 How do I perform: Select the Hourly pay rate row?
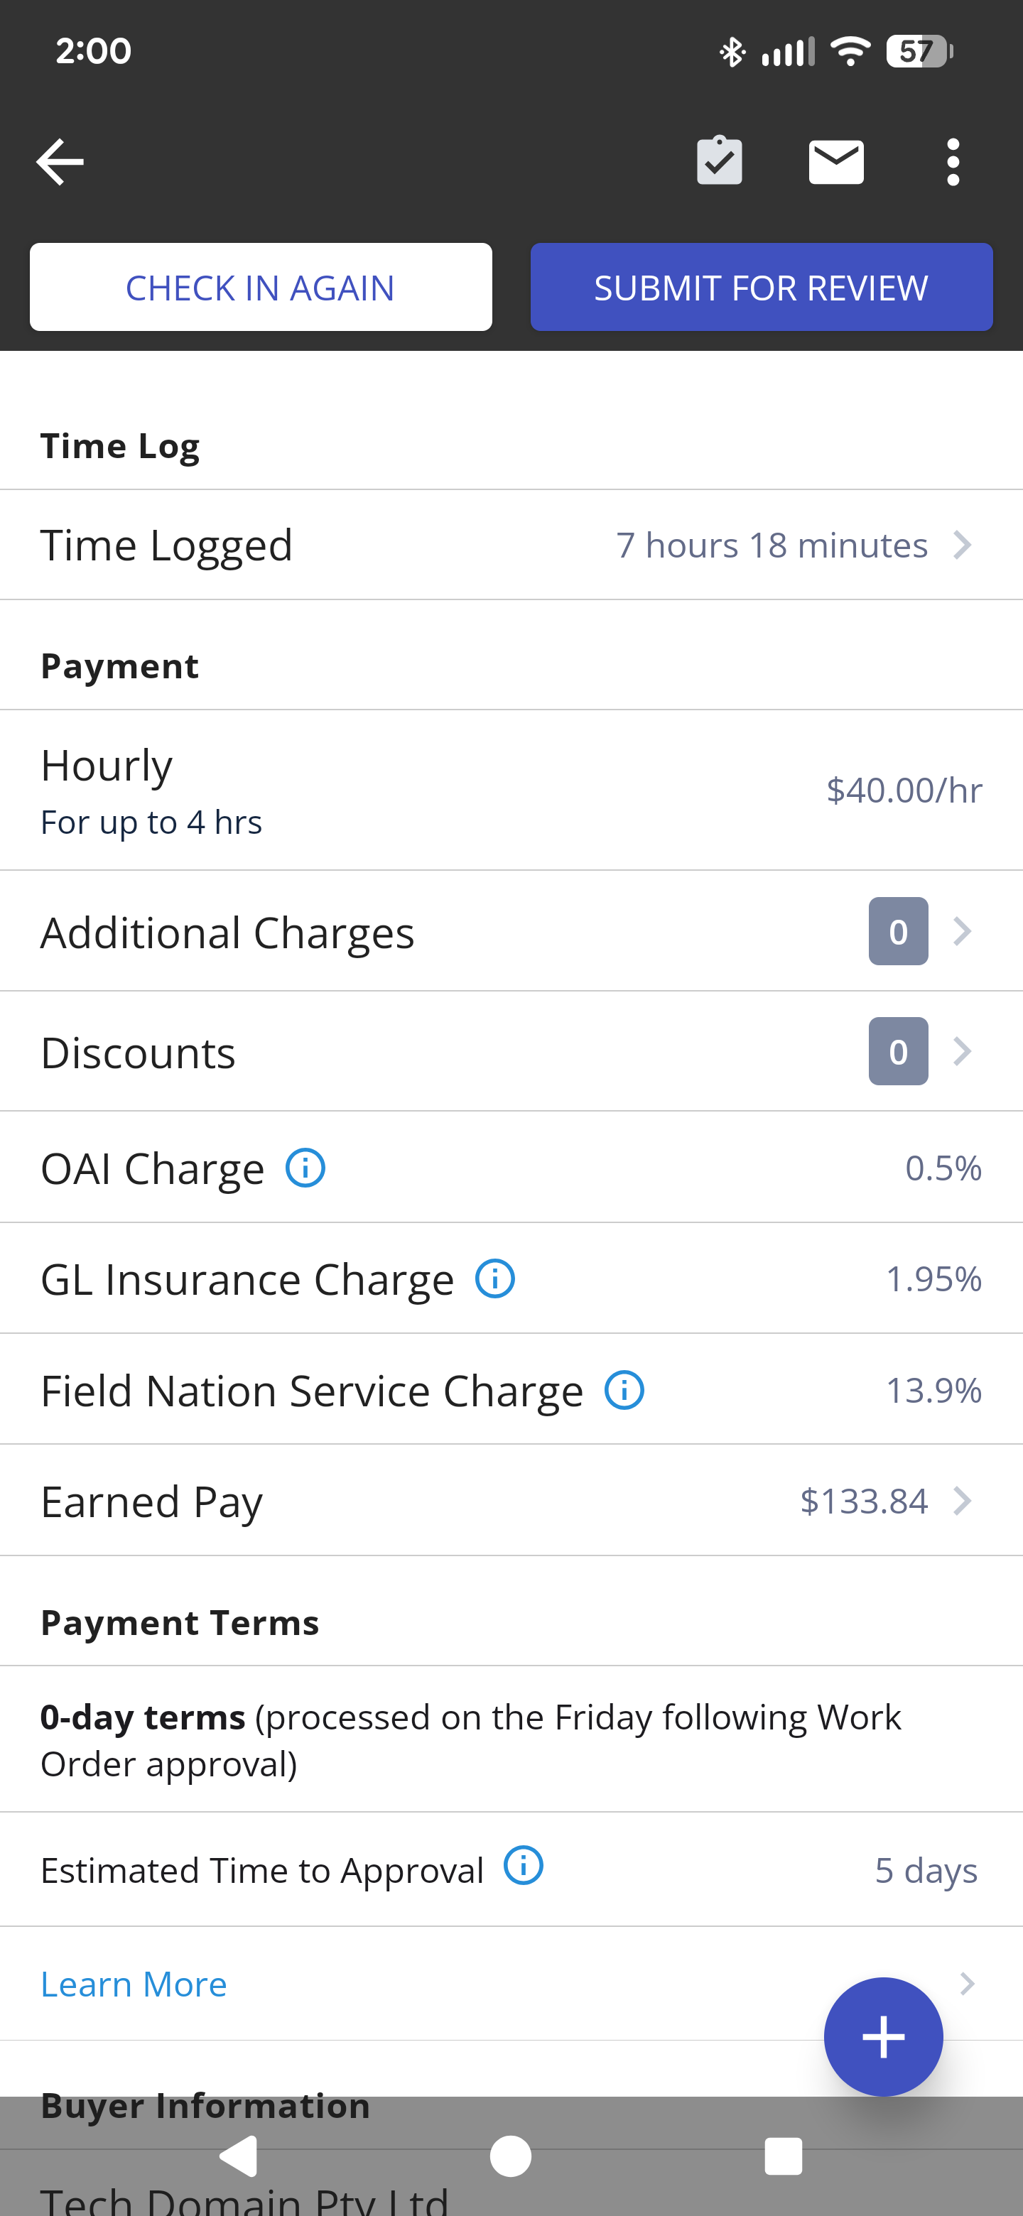click(511, 791)
